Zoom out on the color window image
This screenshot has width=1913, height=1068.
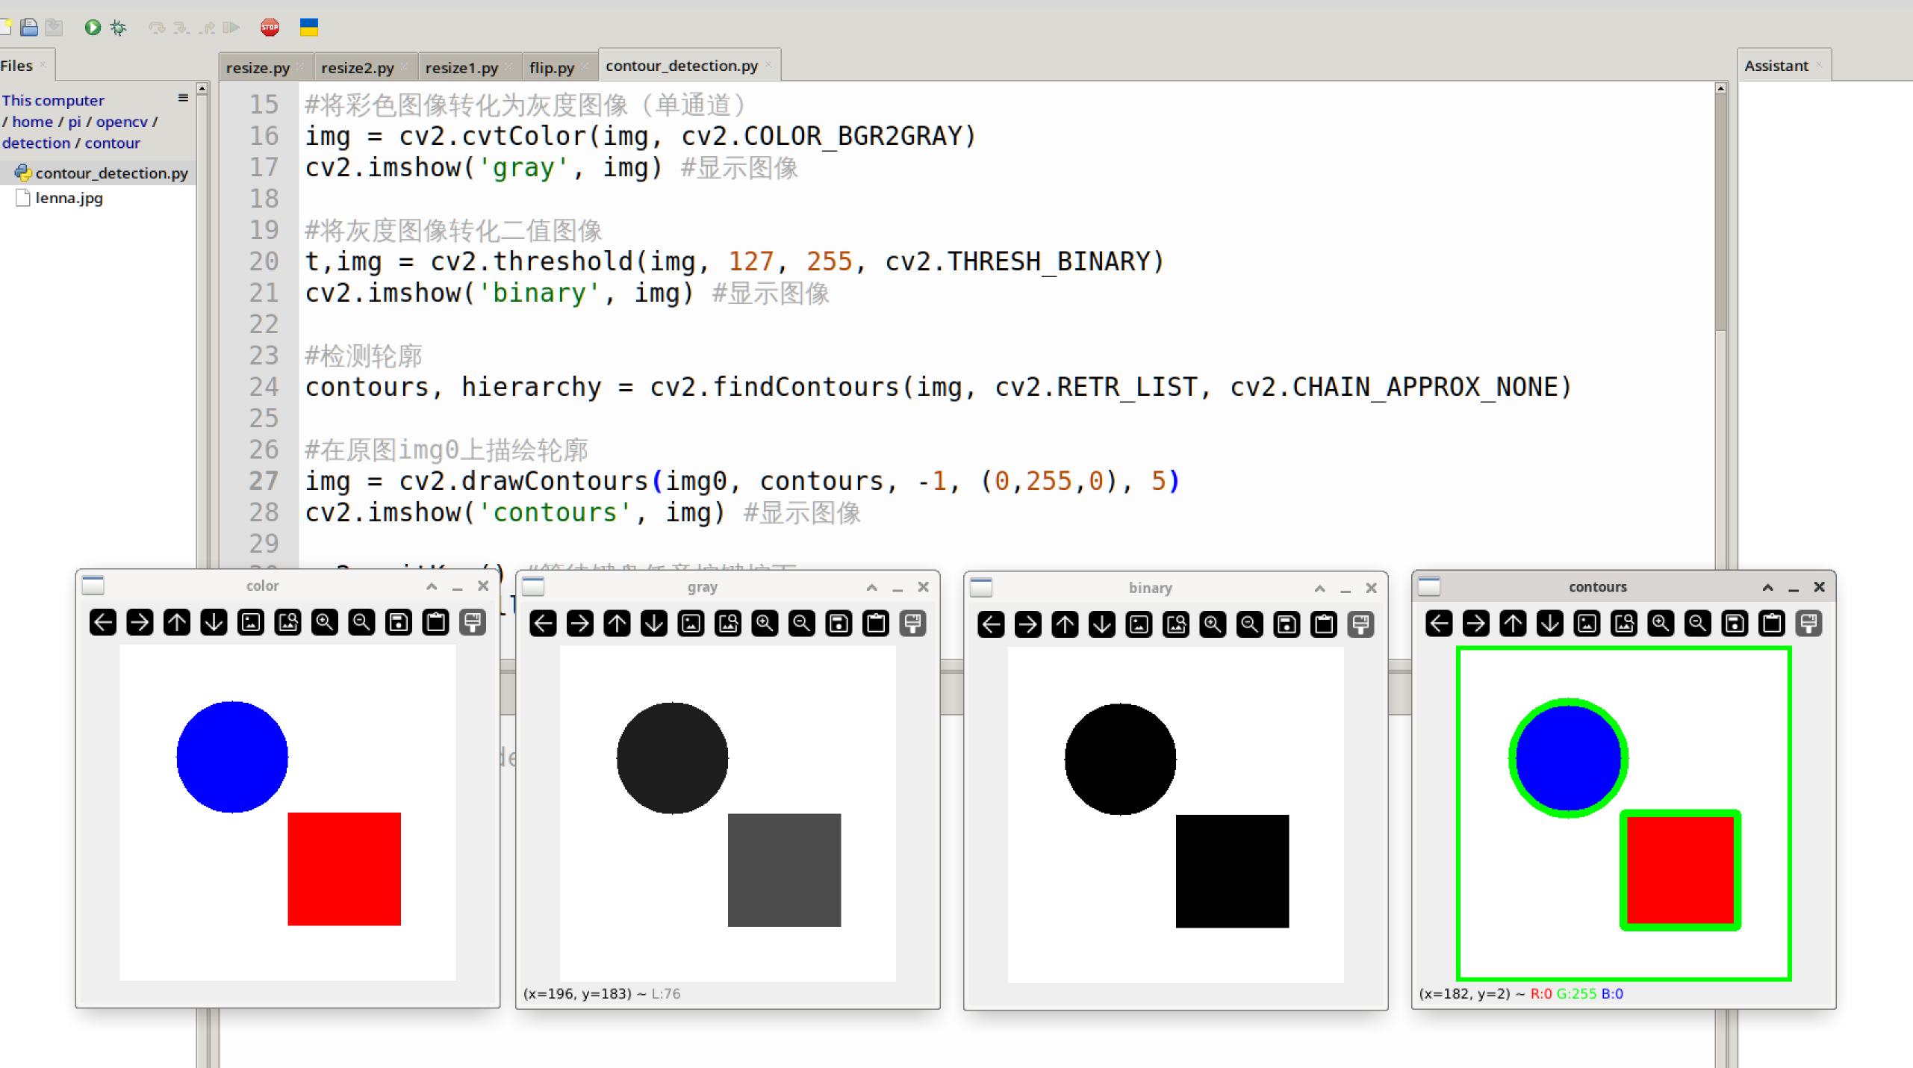point(361,622)
